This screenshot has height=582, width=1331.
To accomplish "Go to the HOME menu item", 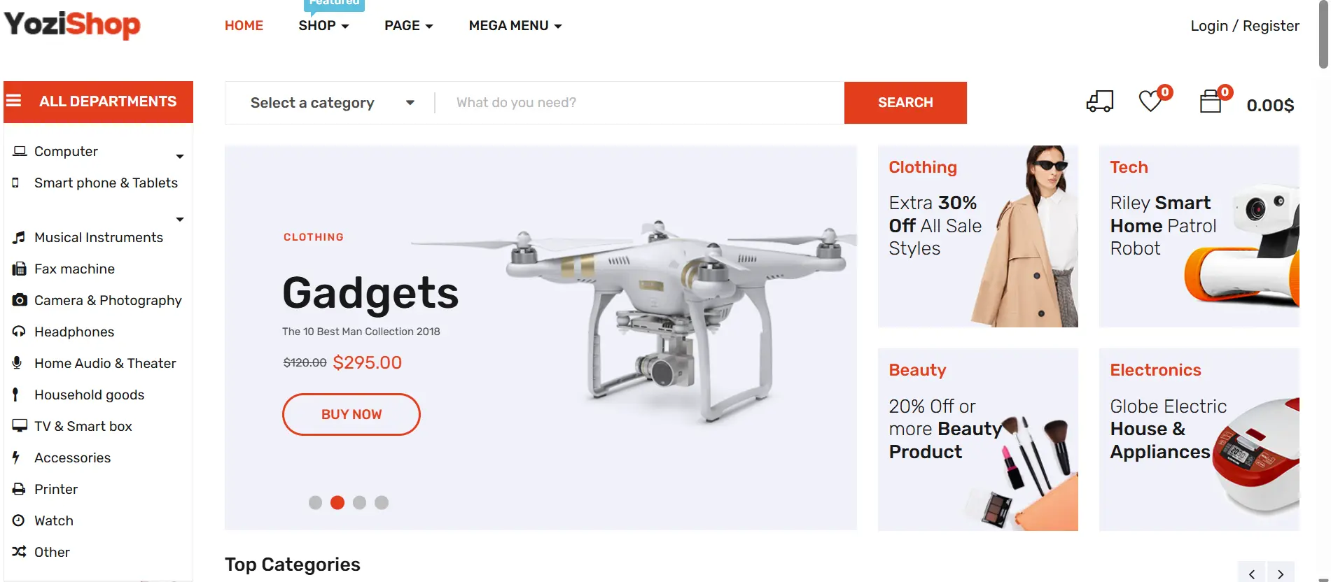I will [x=244, y=26].
